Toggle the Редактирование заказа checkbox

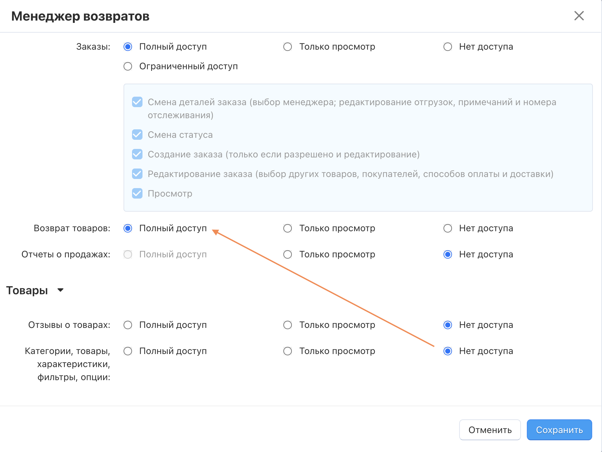[x=137, y=174]
